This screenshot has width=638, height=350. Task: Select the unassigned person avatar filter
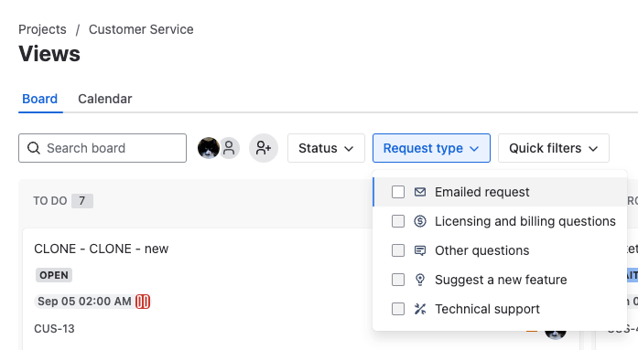[x=229, y=148]
